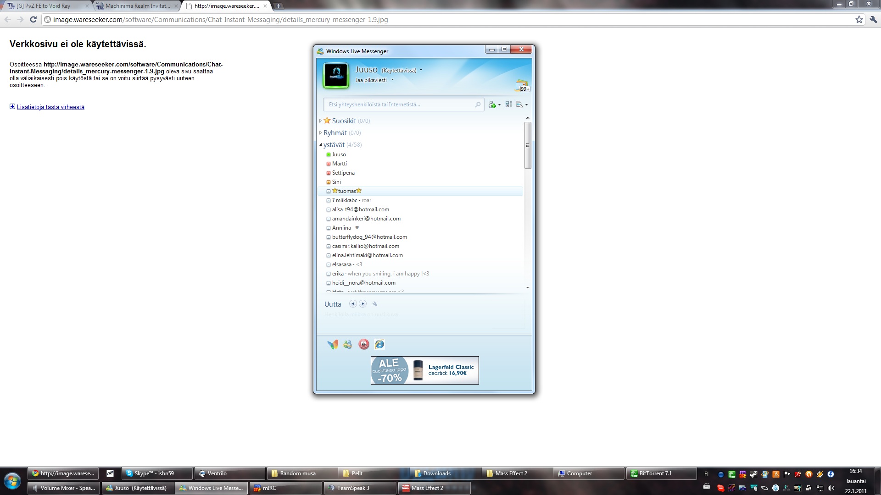
Task: Close the Machinima Realm Invitat tab
Action: point(176,6)
